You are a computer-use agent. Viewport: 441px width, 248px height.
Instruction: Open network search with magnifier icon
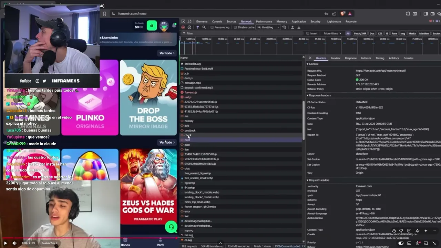[x=204, y=27]
